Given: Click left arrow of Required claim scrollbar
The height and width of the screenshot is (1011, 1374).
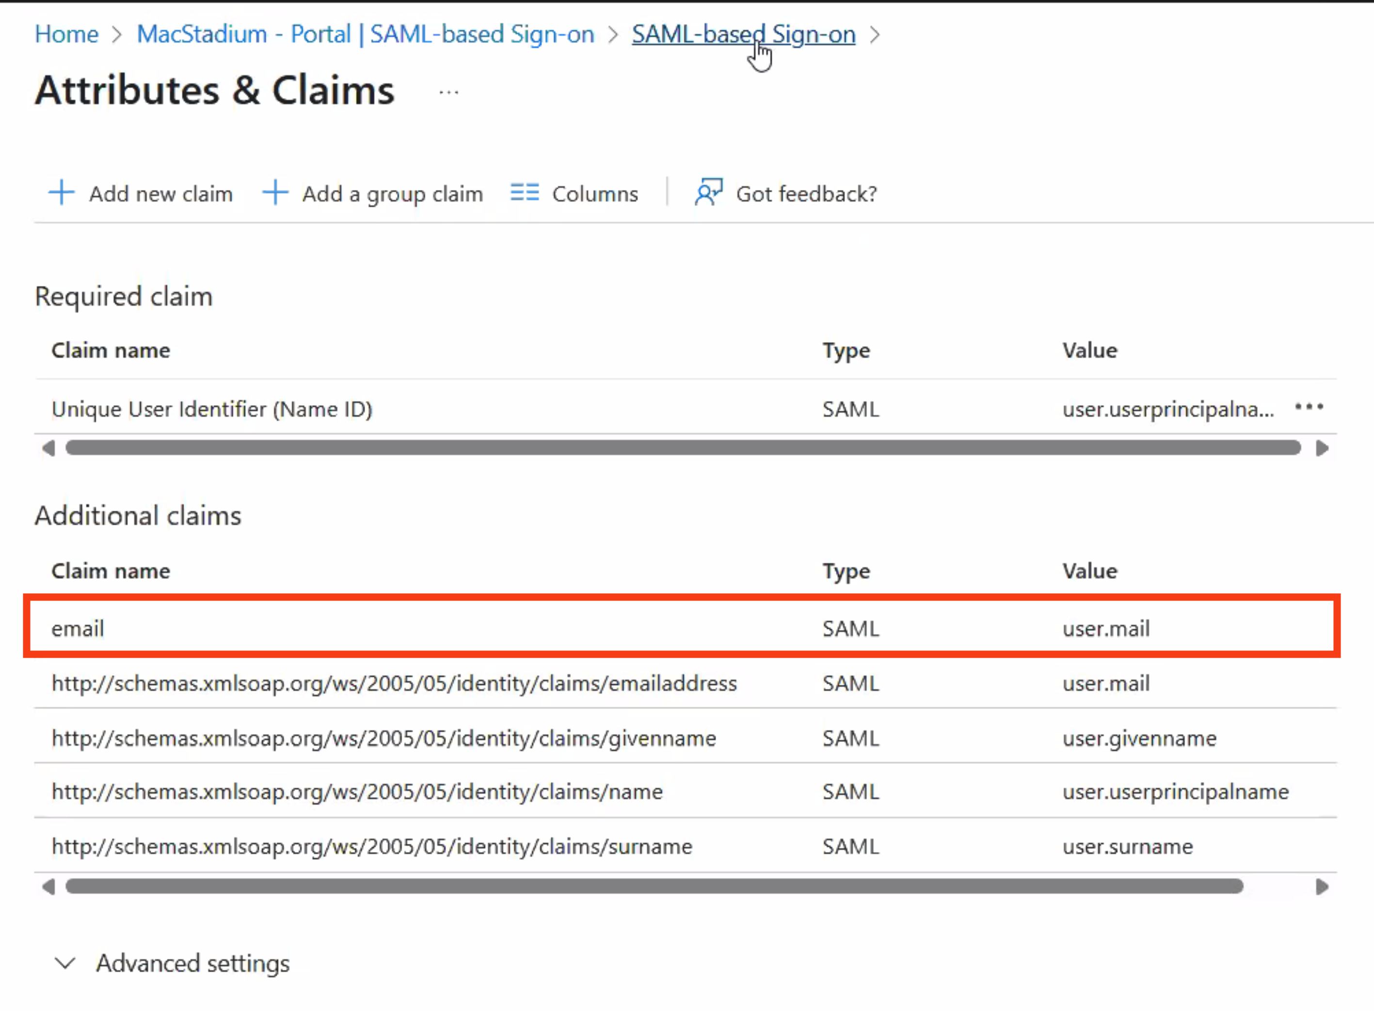Looking at the screenshot, I should click(48, 449).
